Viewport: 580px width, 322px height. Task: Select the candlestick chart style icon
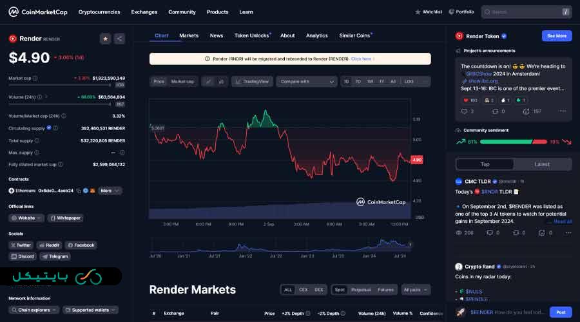(x=221, y=82)
